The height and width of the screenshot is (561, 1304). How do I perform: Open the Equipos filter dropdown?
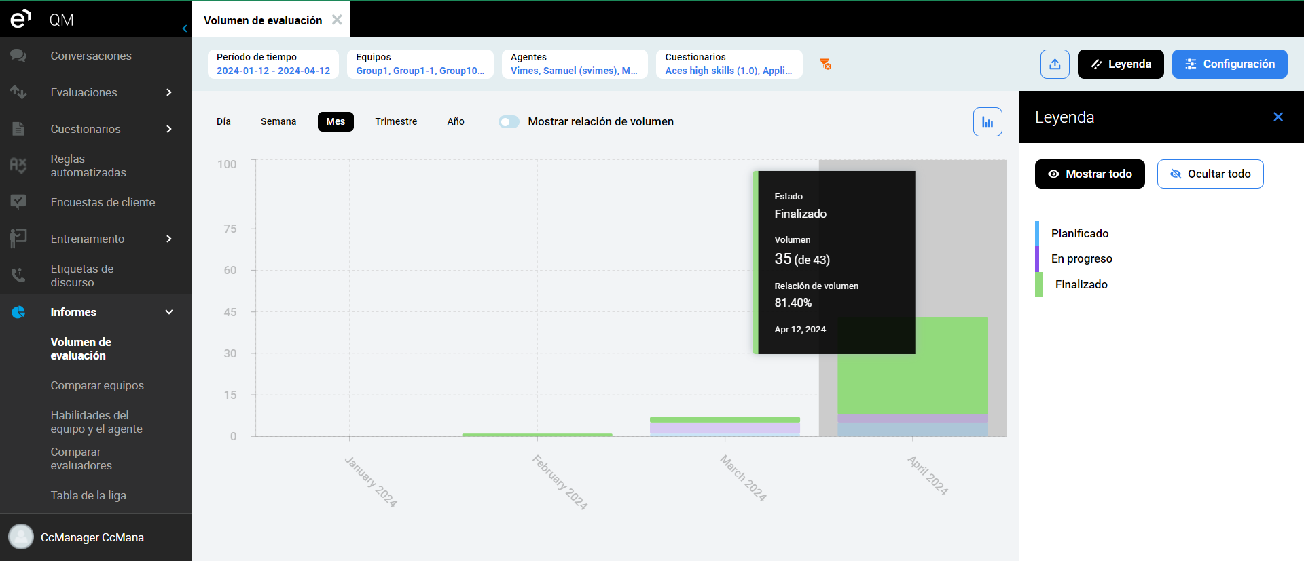click(420, 64)
